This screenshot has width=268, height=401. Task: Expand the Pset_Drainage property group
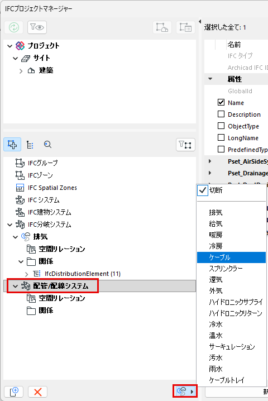(210, 173)
